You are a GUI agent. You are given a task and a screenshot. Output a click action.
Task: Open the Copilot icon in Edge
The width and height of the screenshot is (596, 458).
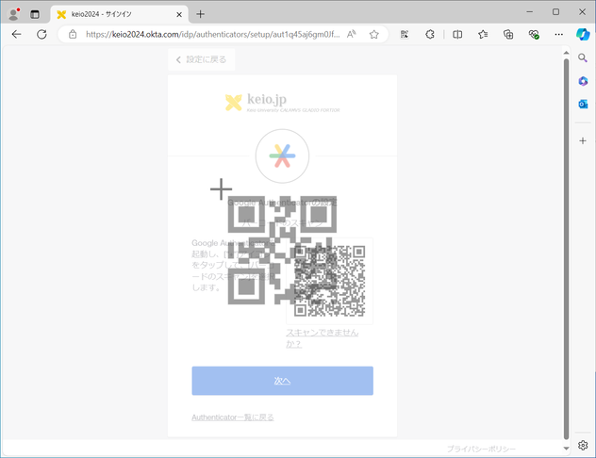coord(583,34)
